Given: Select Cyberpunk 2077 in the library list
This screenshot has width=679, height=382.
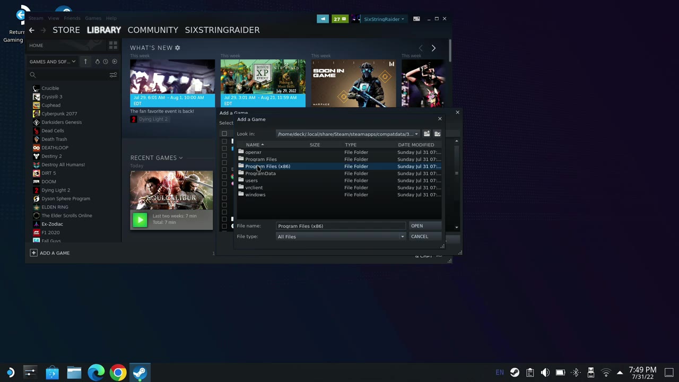Looking at the screenshot, I should 59,114.
